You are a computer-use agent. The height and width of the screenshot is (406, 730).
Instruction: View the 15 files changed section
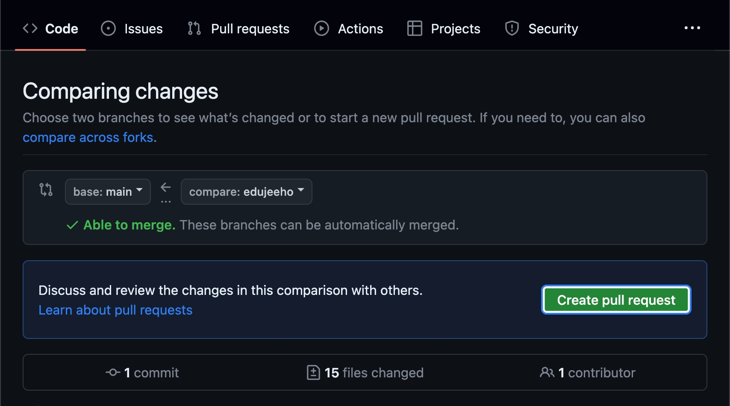point(374,373)
